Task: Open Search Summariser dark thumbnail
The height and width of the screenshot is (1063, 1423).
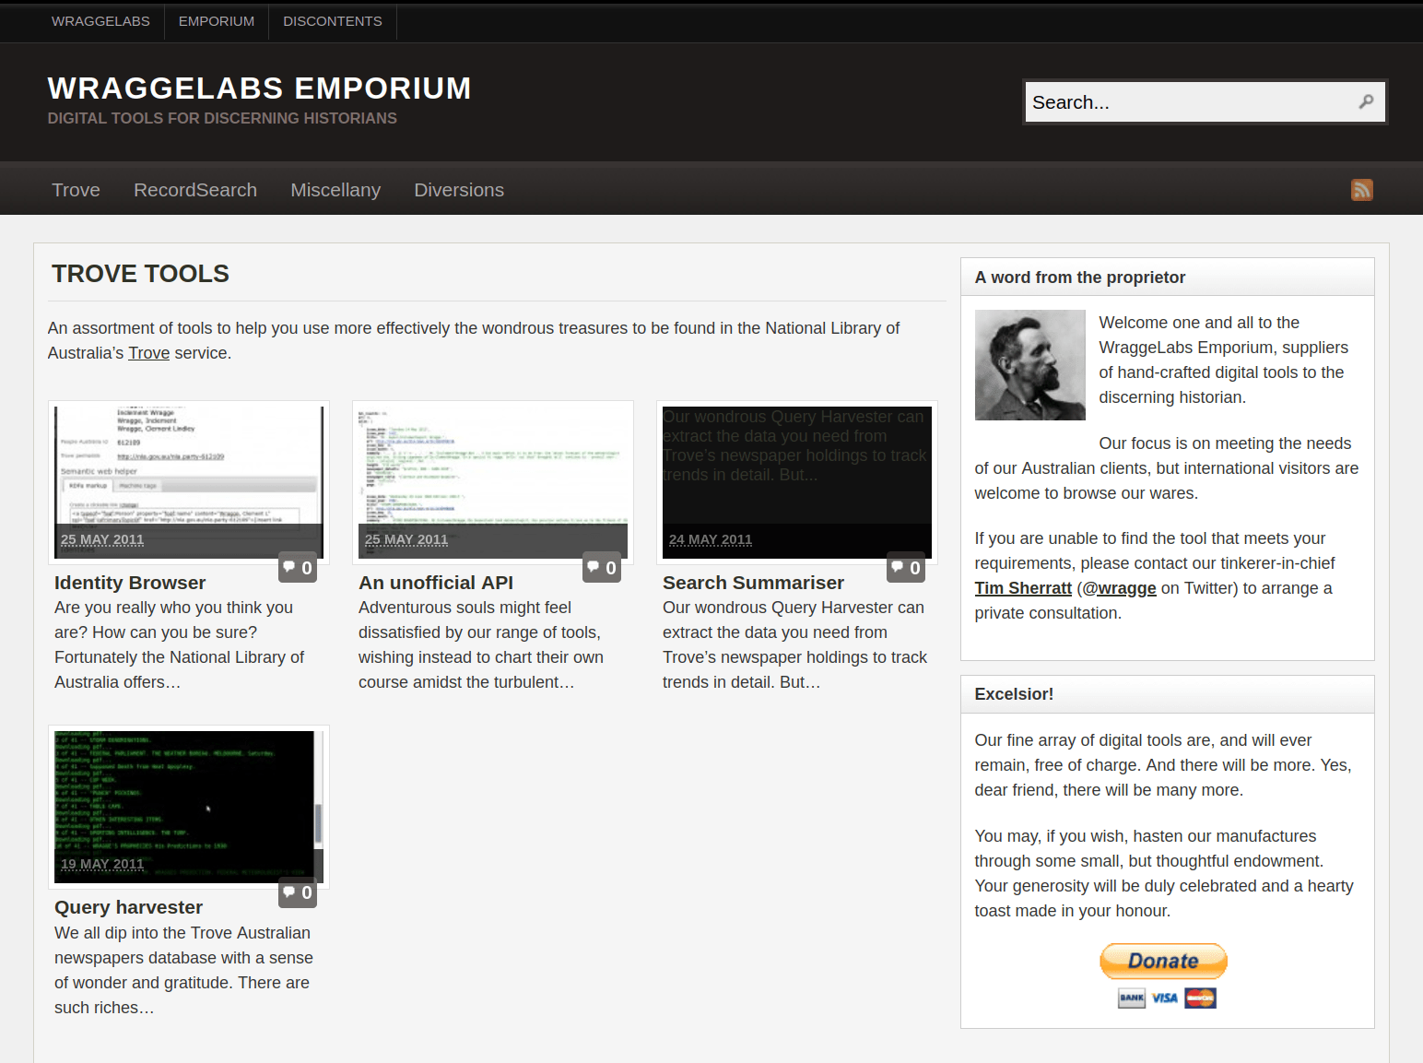Action: pyautogui.click(x=797, y=482)
